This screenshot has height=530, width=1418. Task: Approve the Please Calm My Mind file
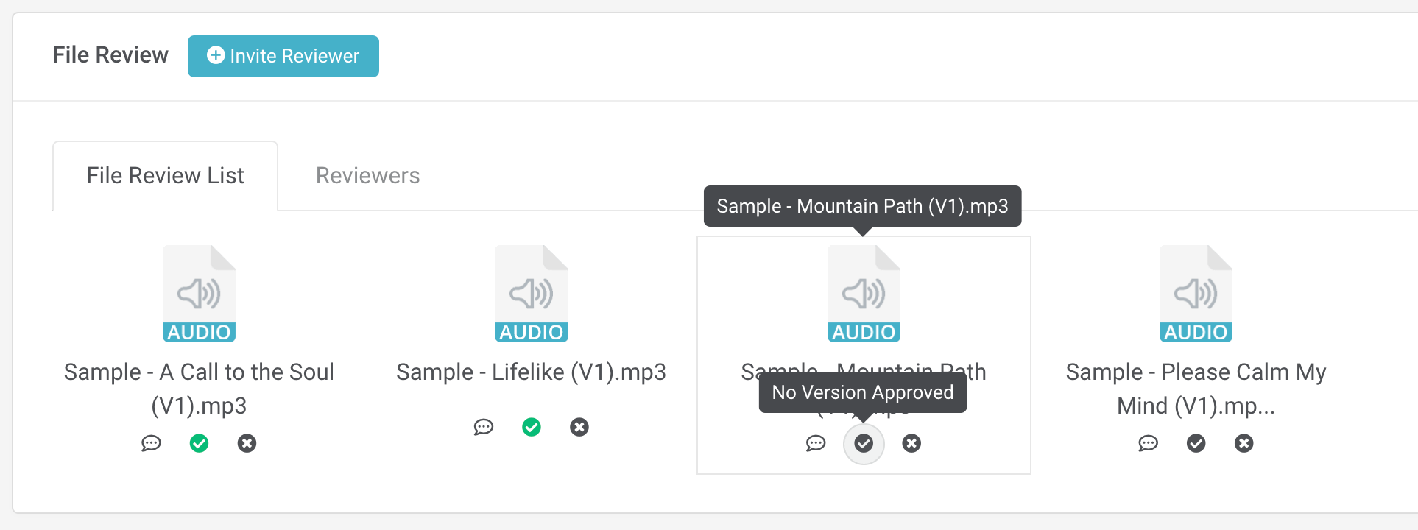click(1196, 443)
